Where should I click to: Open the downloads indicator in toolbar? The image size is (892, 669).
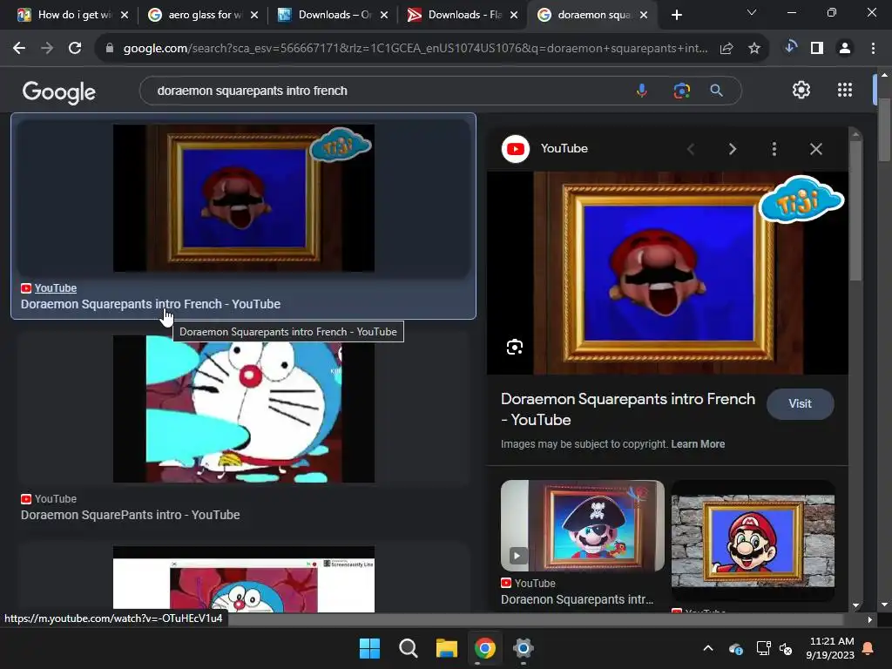(x=790, y=48)
